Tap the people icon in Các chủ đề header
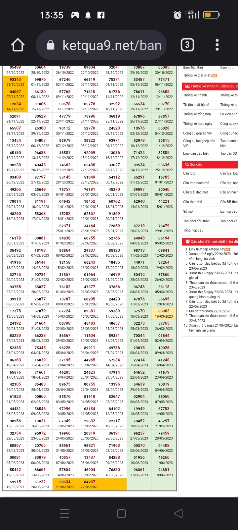The width and height of the screenshot is (238, 530). (187, 241)
